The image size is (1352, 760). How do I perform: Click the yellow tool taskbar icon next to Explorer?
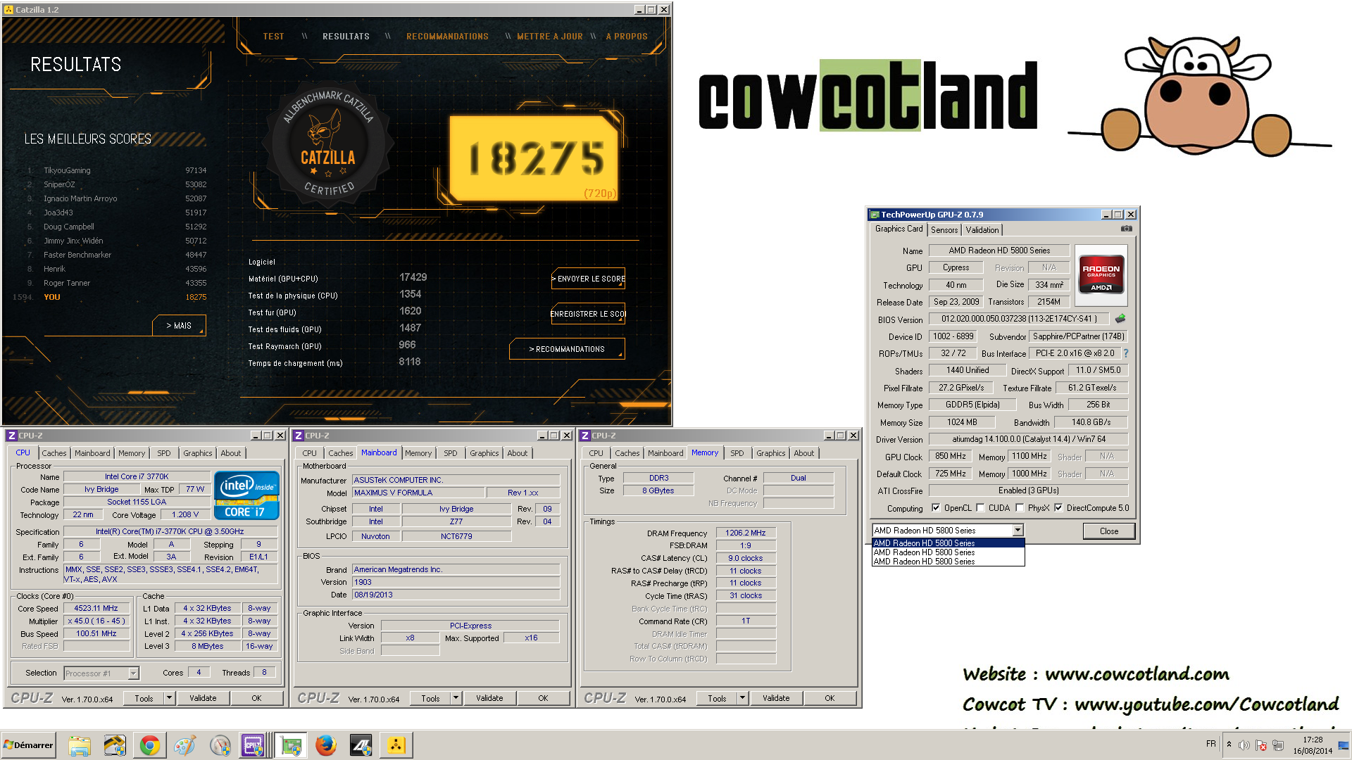pos(115,745)
